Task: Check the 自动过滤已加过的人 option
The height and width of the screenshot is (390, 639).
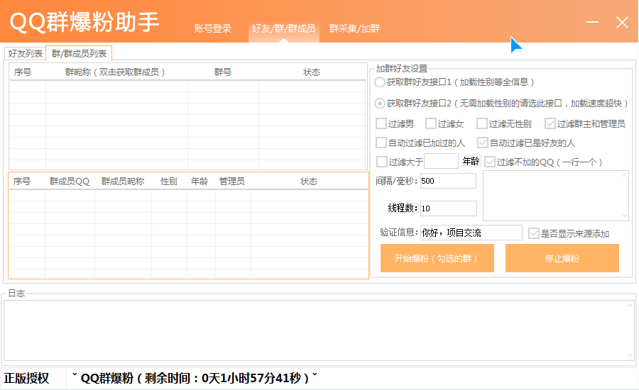Action: 382,143
